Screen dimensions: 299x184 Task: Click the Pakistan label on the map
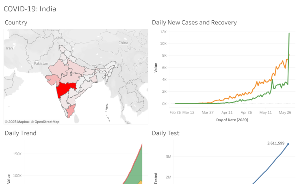[41, 64]
